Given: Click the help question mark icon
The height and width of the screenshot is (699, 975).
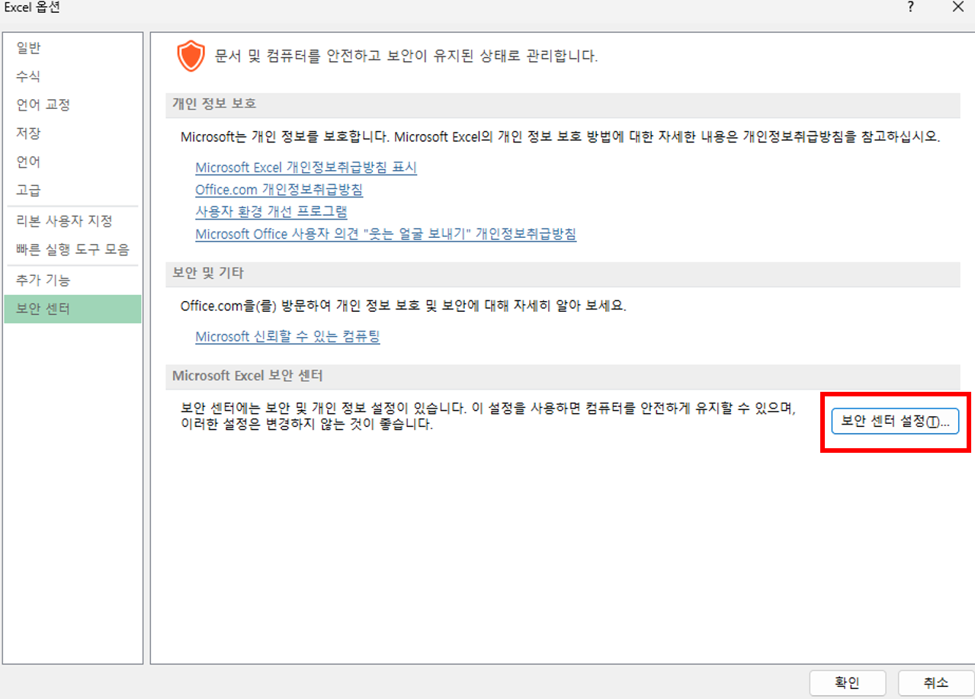Looking at the screenshot, I should click(910, 7).
